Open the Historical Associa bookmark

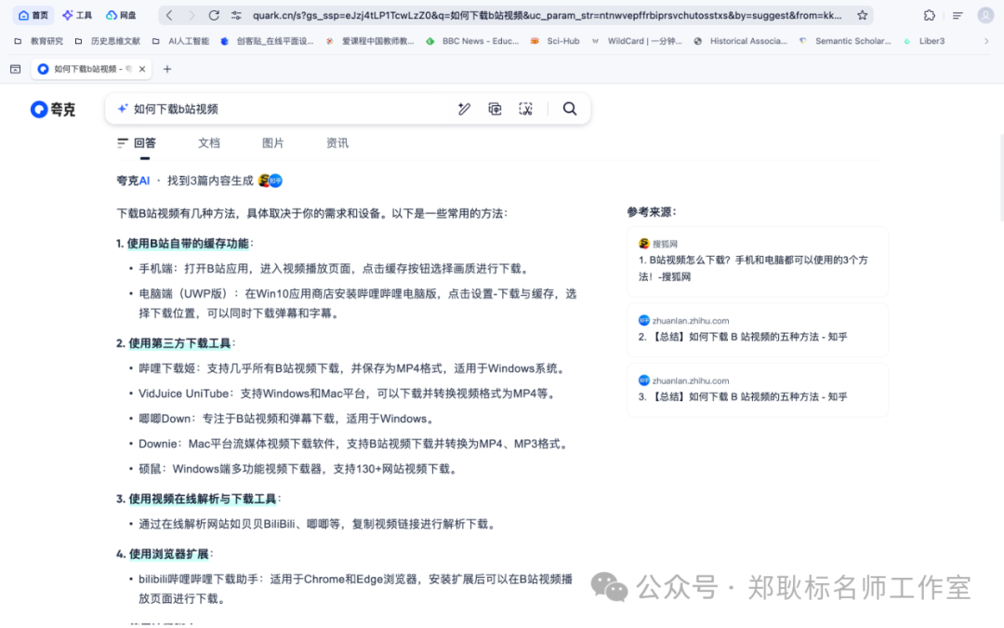(x=740, y=41)
